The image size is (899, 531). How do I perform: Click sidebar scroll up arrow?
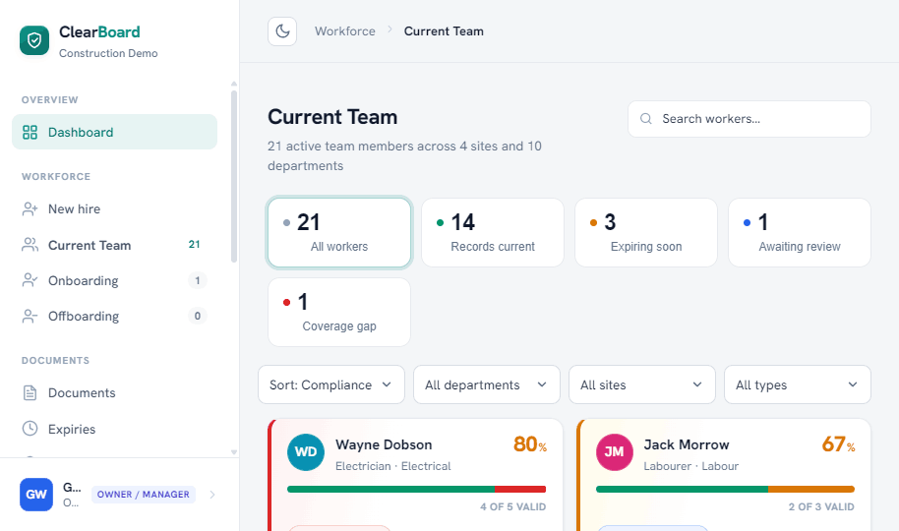click(x=234, y=84)
